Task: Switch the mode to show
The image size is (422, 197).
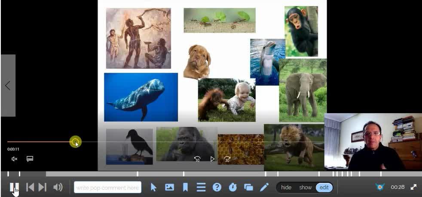Action: pyautogui.click(x=305, y=187)
